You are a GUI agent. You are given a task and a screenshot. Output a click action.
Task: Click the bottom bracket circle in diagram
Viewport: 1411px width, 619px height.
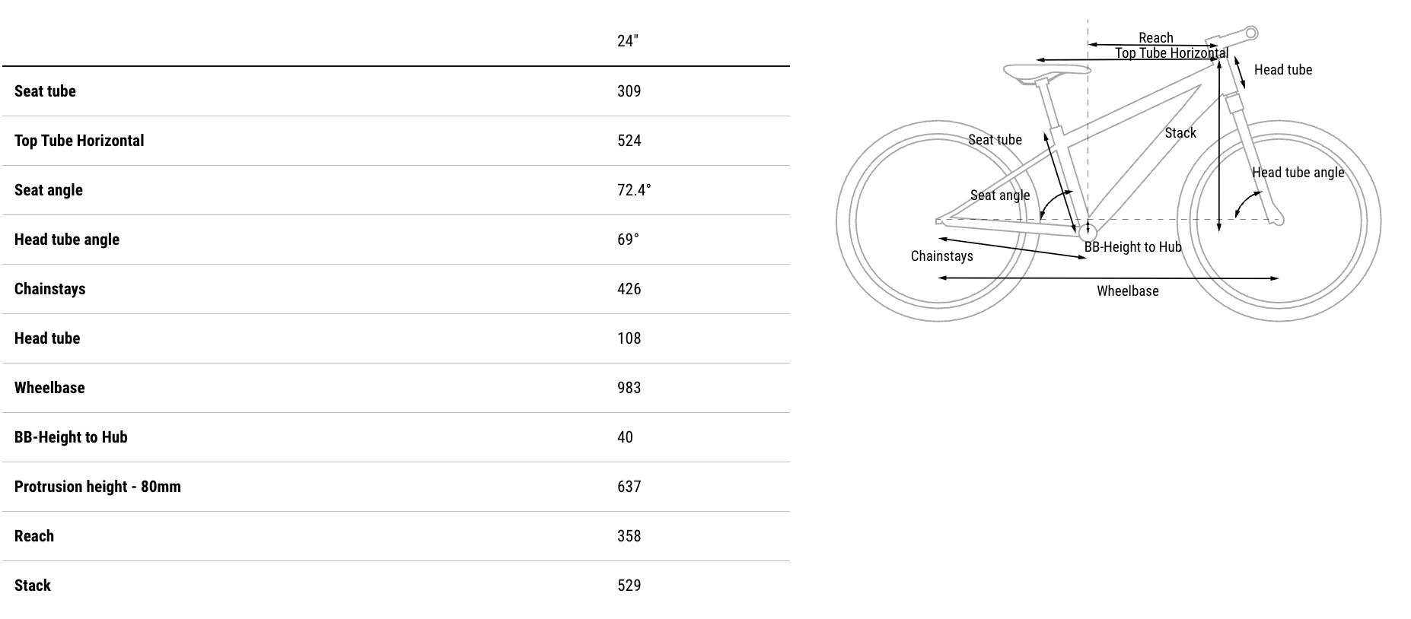[1088, 233]
